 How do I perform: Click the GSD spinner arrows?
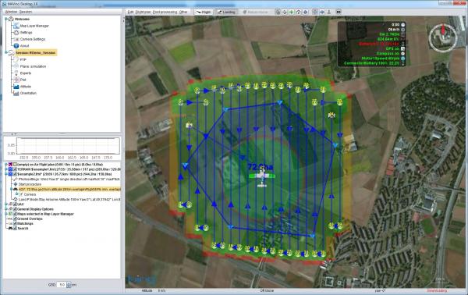coord(69,285)
